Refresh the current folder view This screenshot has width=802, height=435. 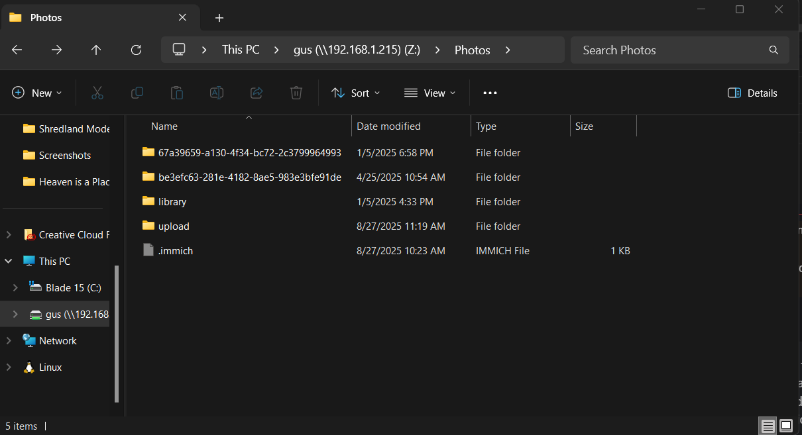click(x=136, y=50)
